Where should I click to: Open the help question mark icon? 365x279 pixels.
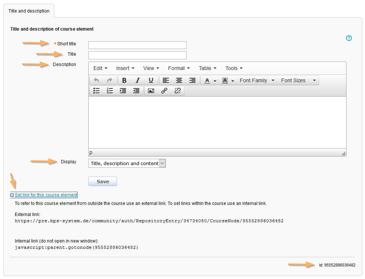349,38
